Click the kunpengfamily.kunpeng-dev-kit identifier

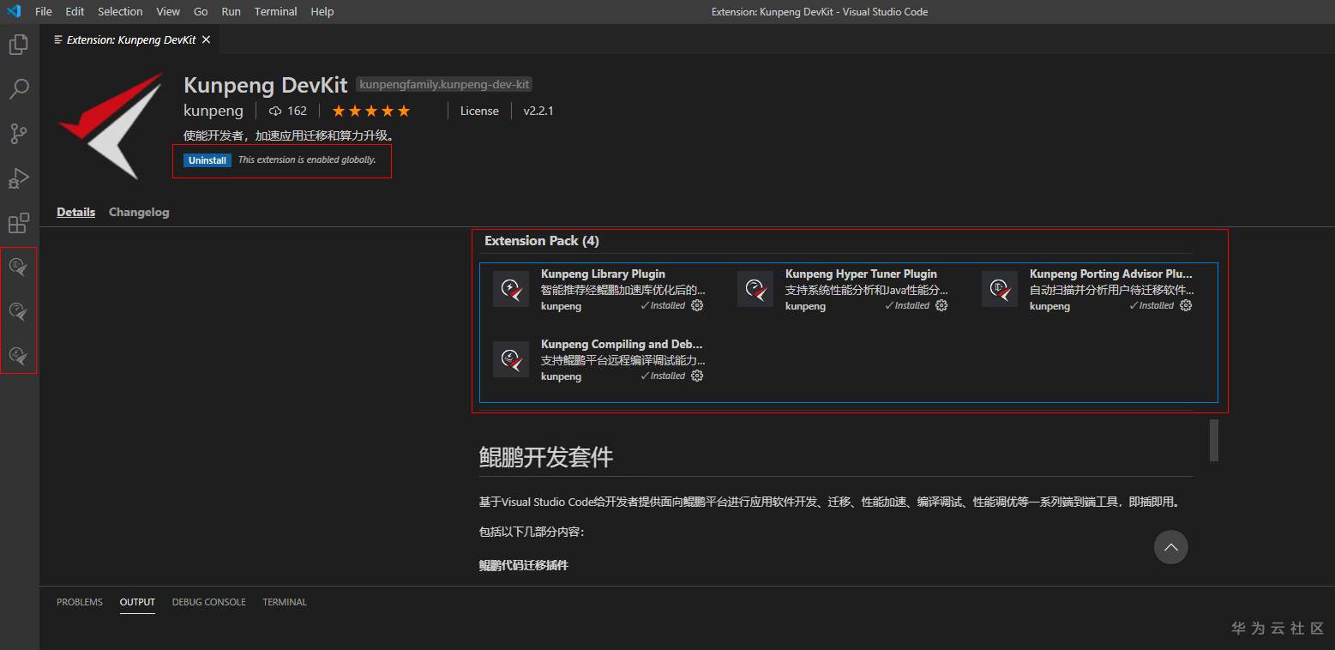[x=444, y=84]
